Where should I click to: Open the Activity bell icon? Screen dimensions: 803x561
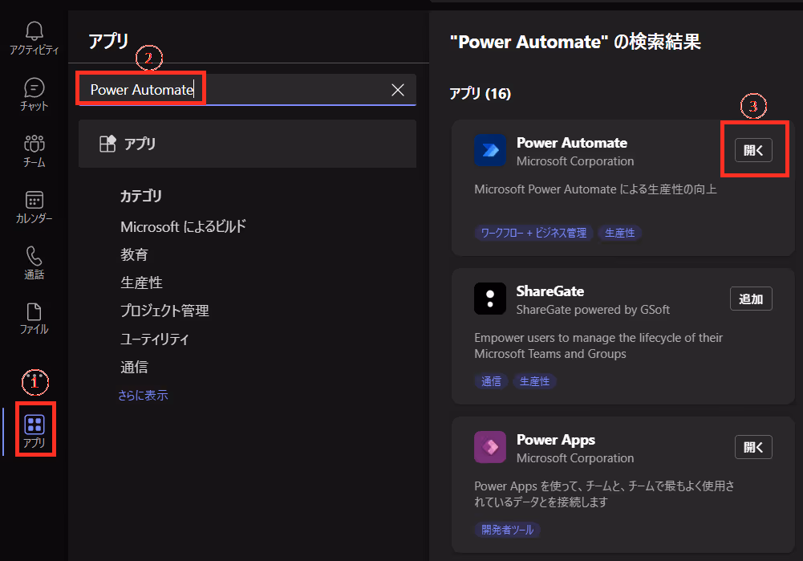tap(34, 38)
